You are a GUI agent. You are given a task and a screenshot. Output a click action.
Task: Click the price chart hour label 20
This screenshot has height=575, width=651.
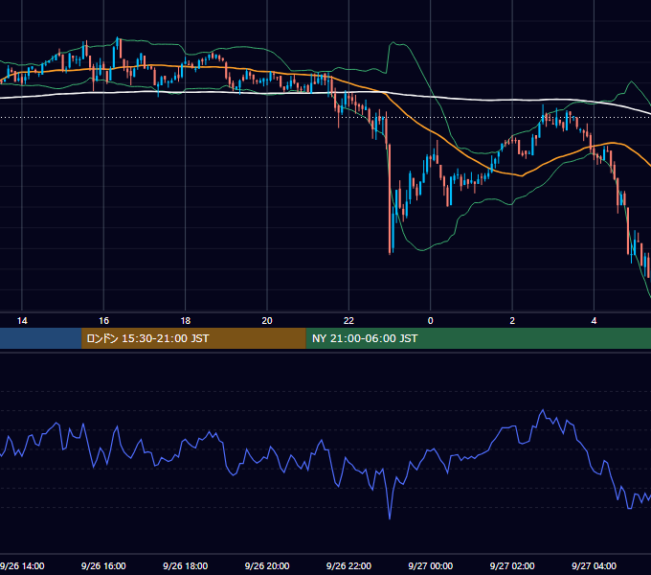(267, 320)
